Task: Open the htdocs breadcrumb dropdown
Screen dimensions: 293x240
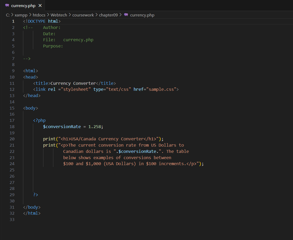Action: (39, 15)
